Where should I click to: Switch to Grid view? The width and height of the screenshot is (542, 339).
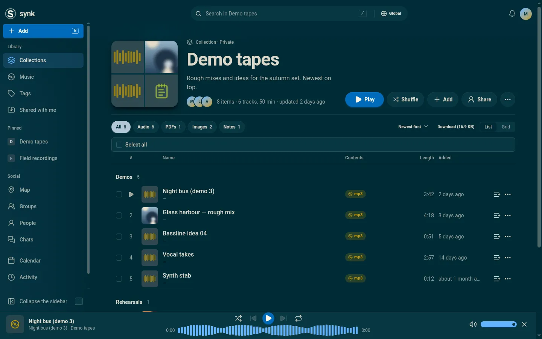pyautogui.click(x=506, y=127)
